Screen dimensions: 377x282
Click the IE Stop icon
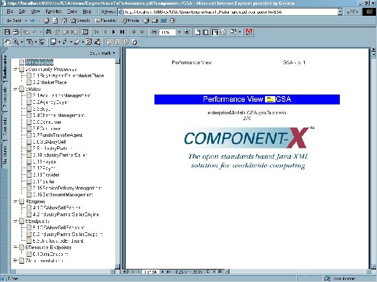[47, 20]
